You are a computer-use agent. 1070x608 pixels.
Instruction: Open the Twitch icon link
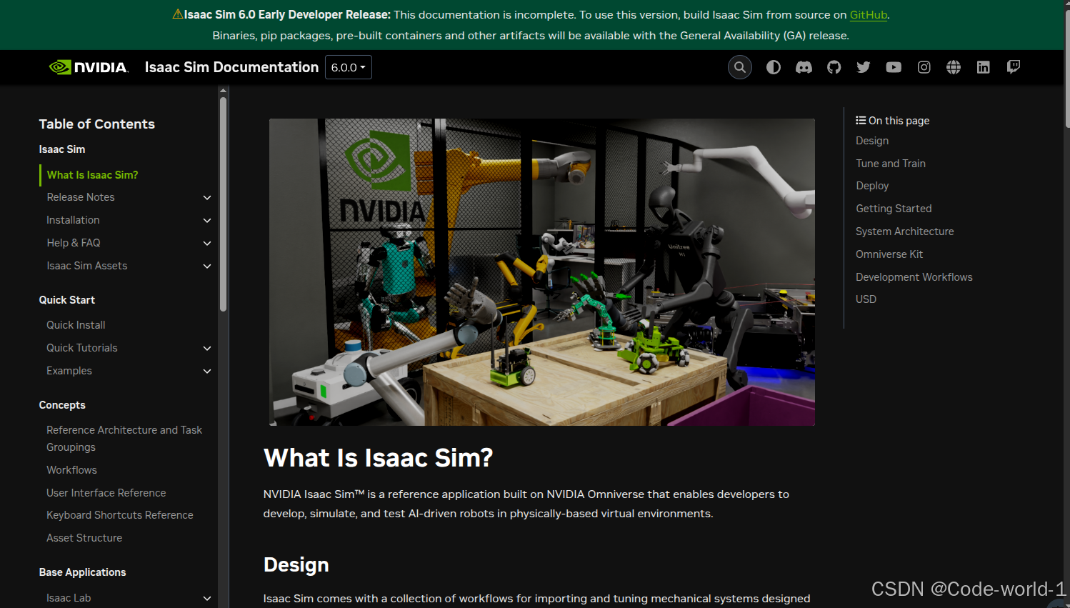[x=1013, y=67]
